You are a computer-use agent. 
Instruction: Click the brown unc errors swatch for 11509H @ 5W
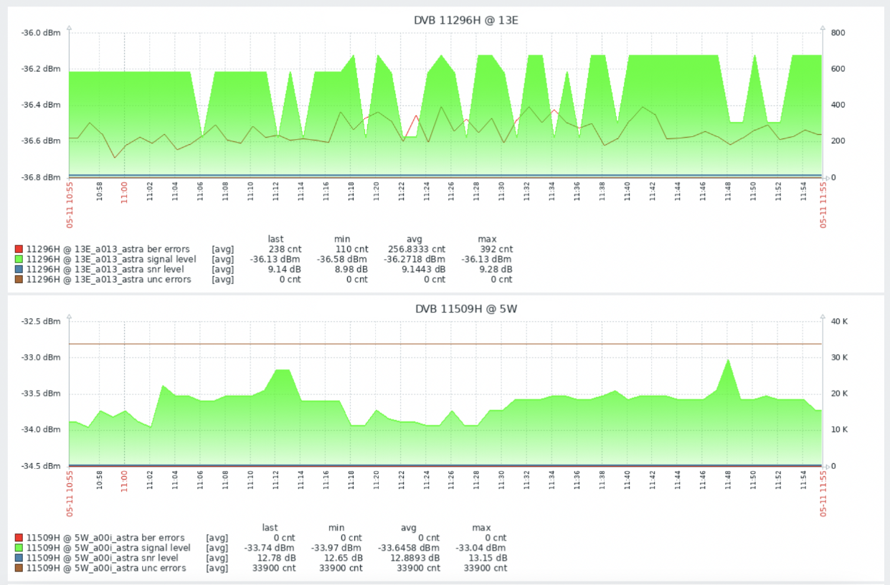(19, 569)
